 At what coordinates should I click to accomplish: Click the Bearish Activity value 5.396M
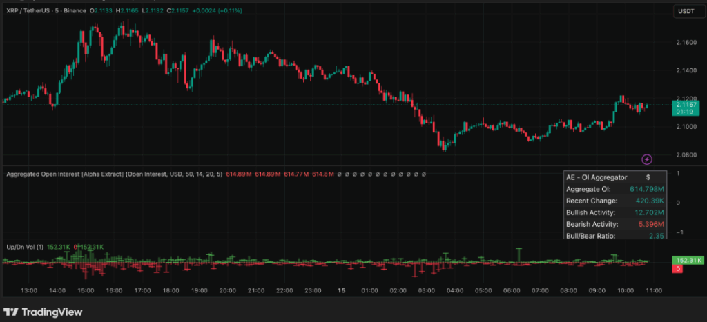(x=651, y=224)
